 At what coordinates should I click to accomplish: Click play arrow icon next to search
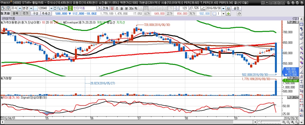[62, 8]
